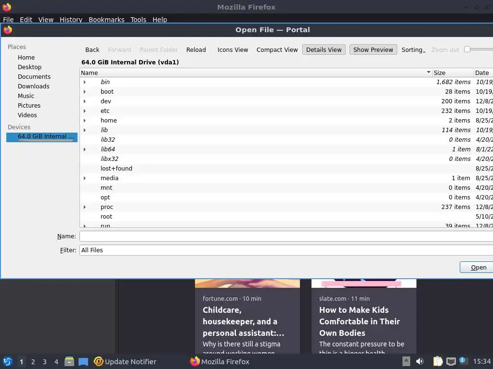This screenshot has width=493, height=369.
Task: Expand the boot folder arrow
Action: pyautogui.click(x=85, y=92)
